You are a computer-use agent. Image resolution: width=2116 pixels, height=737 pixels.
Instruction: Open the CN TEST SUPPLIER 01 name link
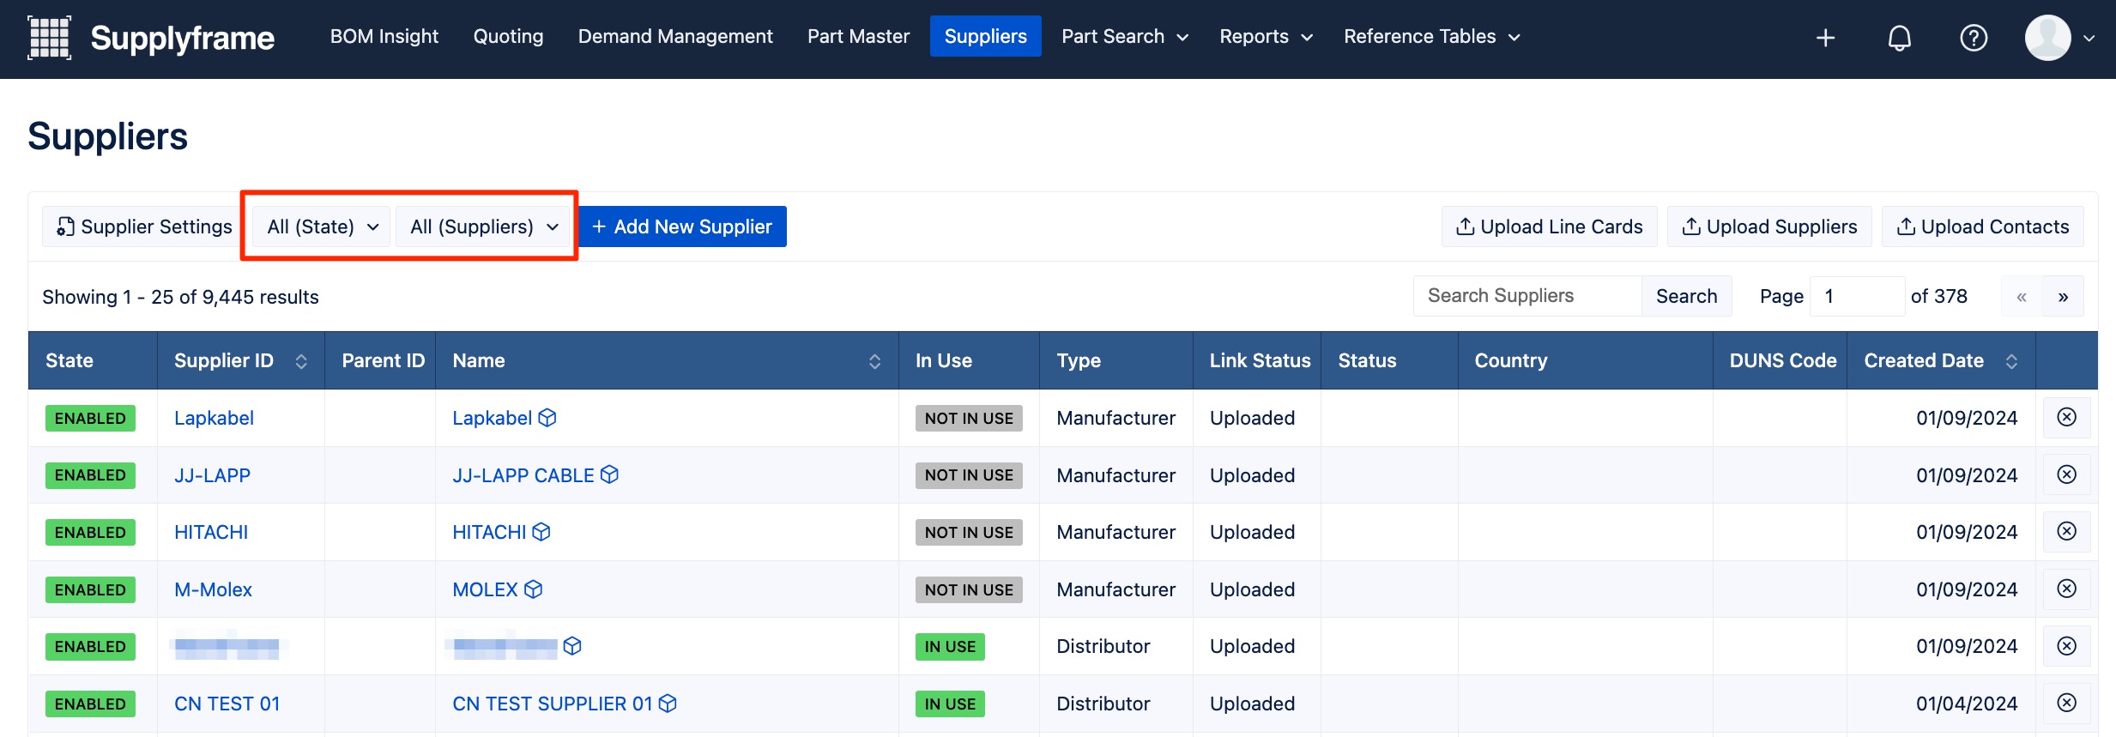pyautogui.click(x=553, y=704)
